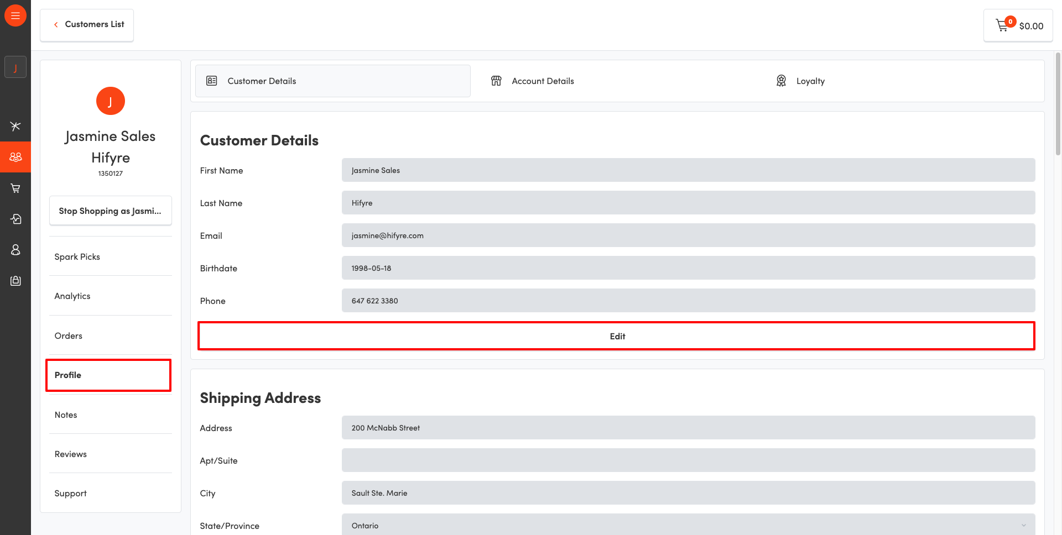Select the Customer Details tab
Viewport: 1062px width, 535px height.
pyautogui.click(x=333, y=81)
